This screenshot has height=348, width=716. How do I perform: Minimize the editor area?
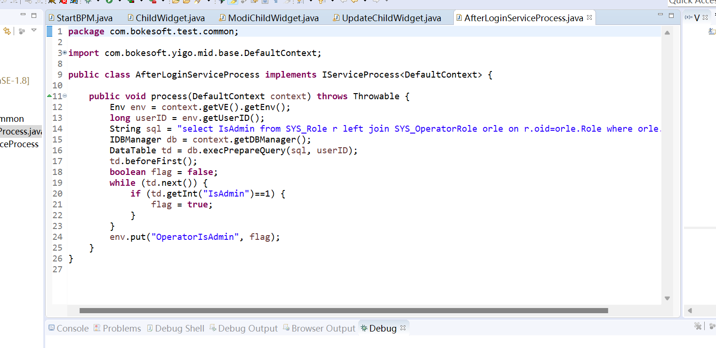[660, 16]
